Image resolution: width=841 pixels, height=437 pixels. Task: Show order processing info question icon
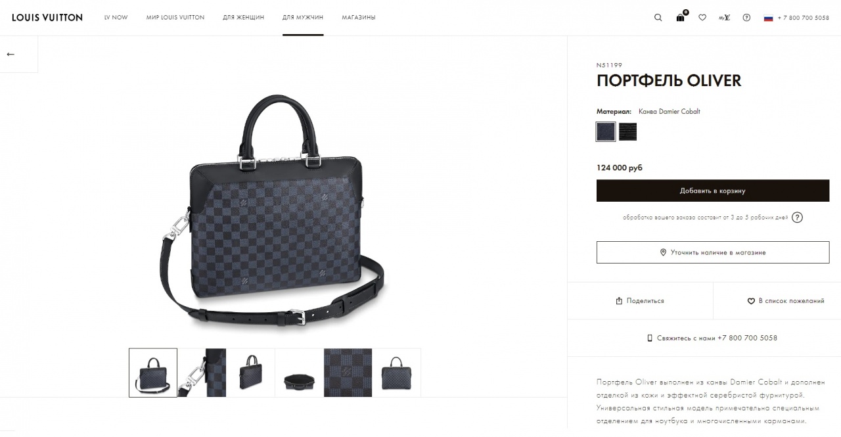[x=797, y=218]
